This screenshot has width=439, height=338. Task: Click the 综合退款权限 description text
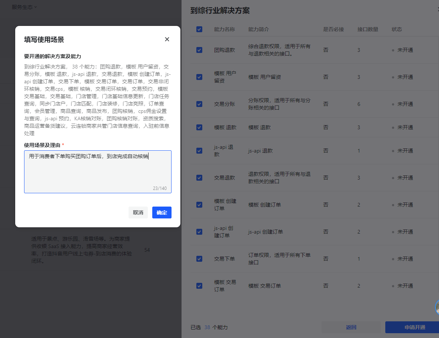click(279, 50)
